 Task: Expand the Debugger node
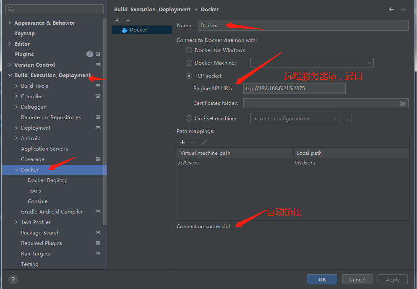point(16,107)
